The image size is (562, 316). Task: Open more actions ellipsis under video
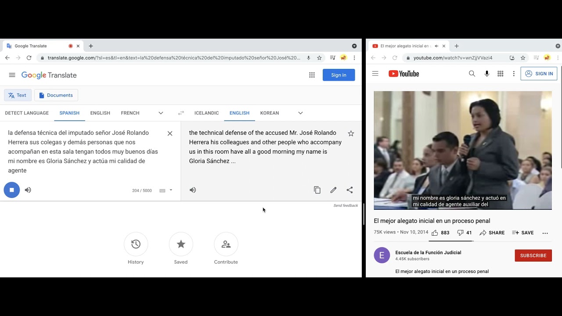click(545, 233)
